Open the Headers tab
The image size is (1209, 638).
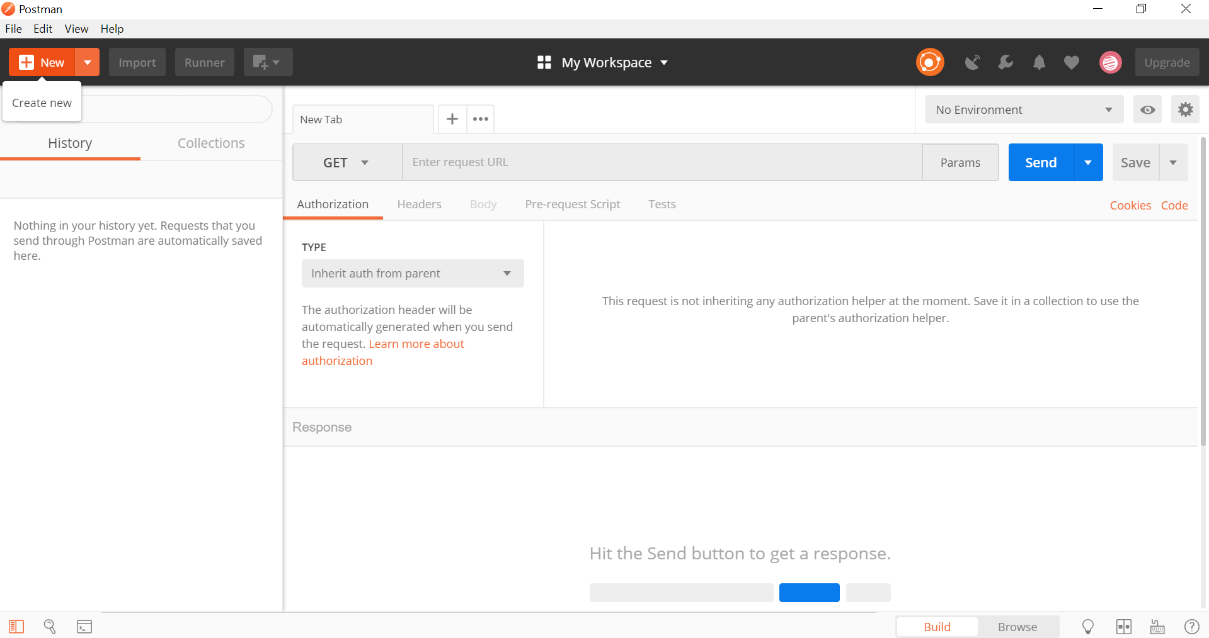[x=419, y=204]
